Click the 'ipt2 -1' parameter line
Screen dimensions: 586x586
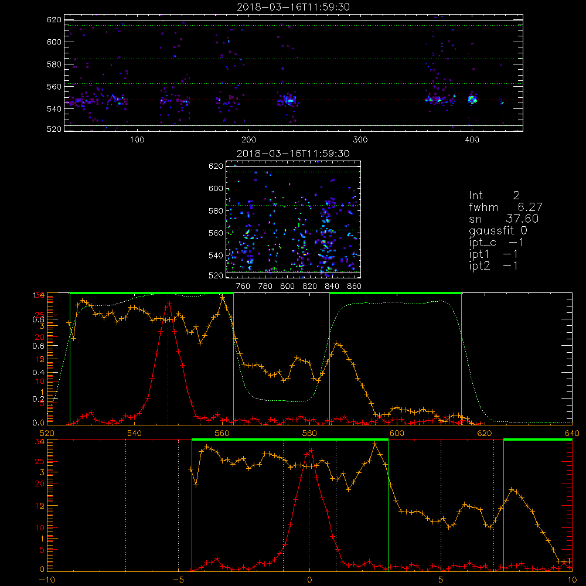[493, 265]
